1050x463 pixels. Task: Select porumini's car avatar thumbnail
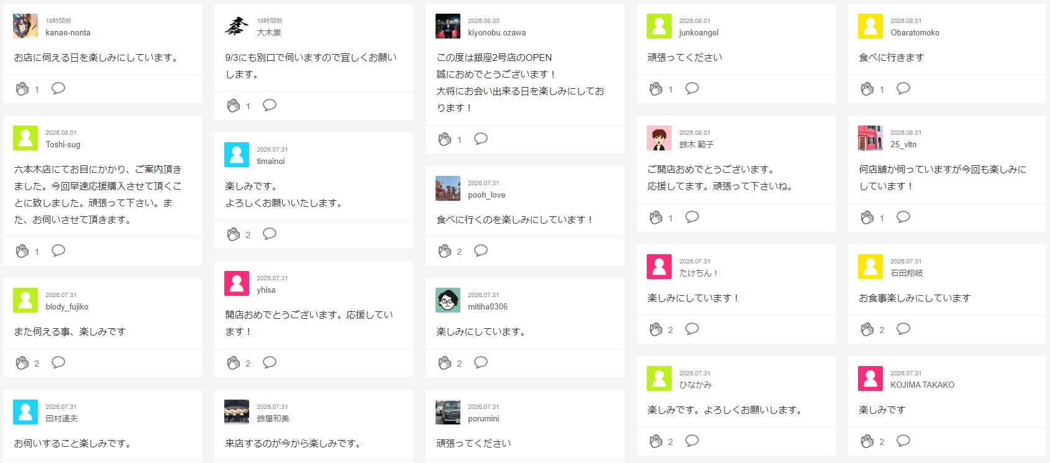point(448,412)
